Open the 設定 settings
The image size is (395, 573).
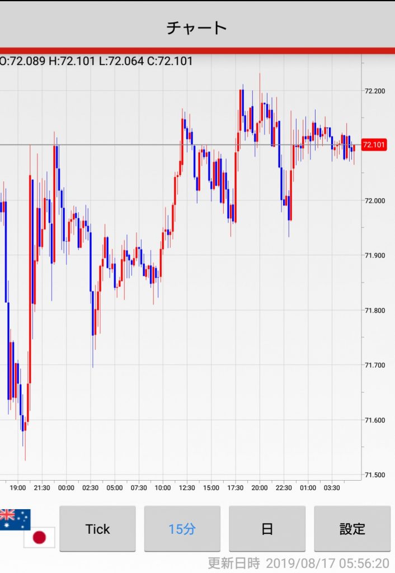[352, 529]
